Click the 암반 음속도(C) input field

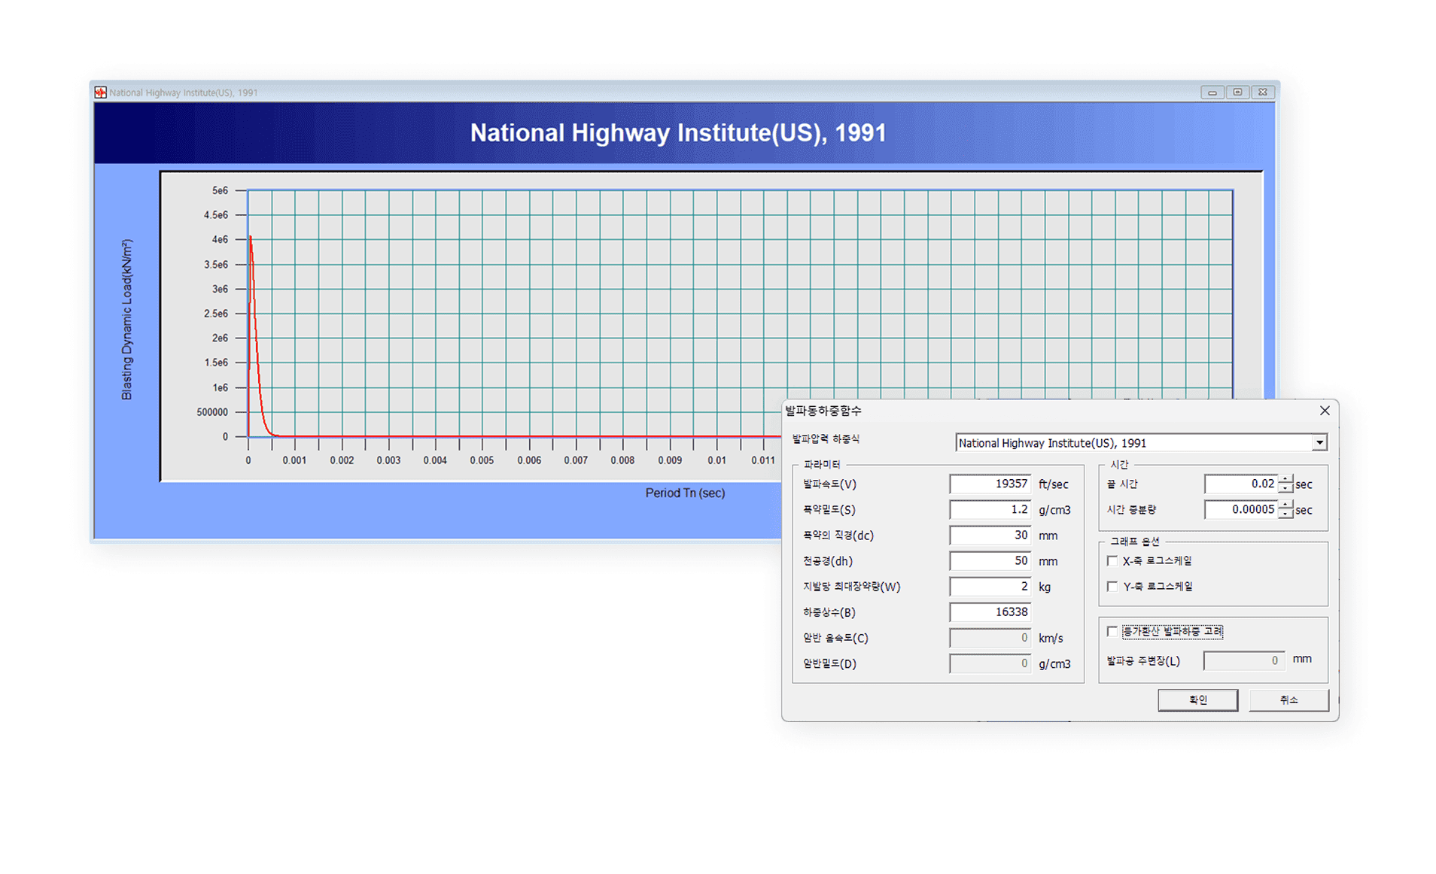point(990,638)
